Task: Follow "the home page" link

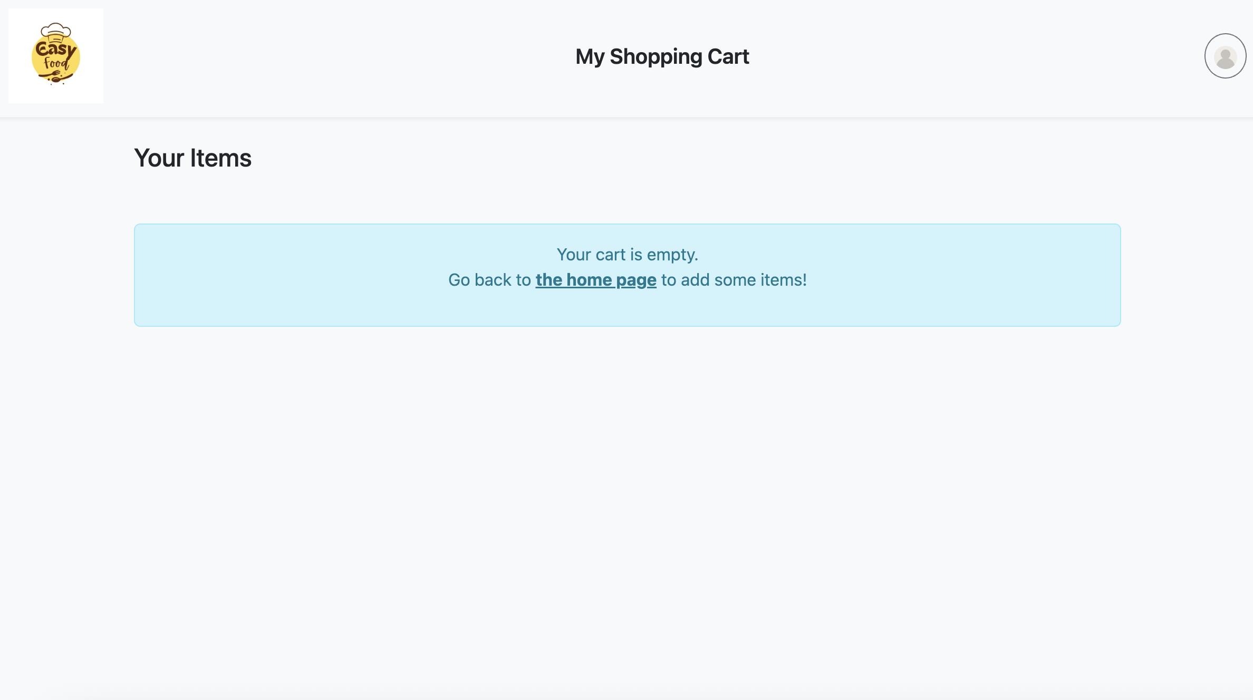Action: pos(596,280)
